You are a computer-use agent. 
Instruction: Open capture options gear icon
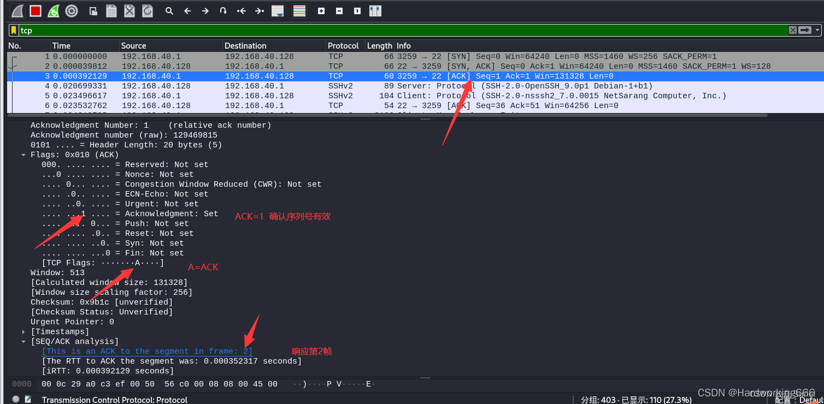71,11
